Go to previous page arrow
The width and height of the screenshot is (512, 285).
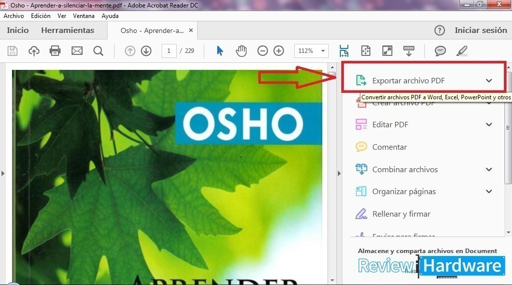(130, 51)
